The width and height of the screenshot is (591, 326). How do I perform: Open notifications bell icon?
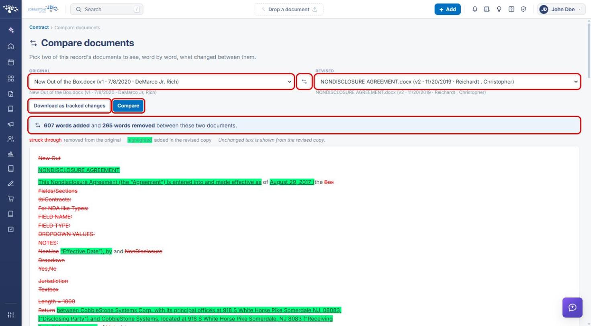(x=475, y=9)
